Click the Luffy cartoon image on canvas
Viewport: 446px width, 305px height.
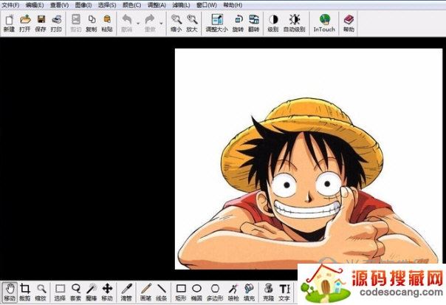click(x=309, y=159)
